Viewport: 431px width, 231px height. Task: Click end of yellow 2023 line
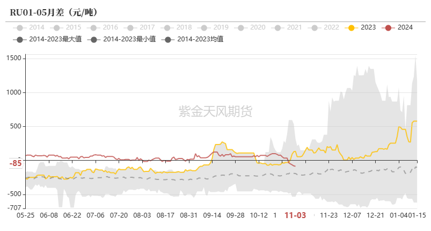coord(417,121)
